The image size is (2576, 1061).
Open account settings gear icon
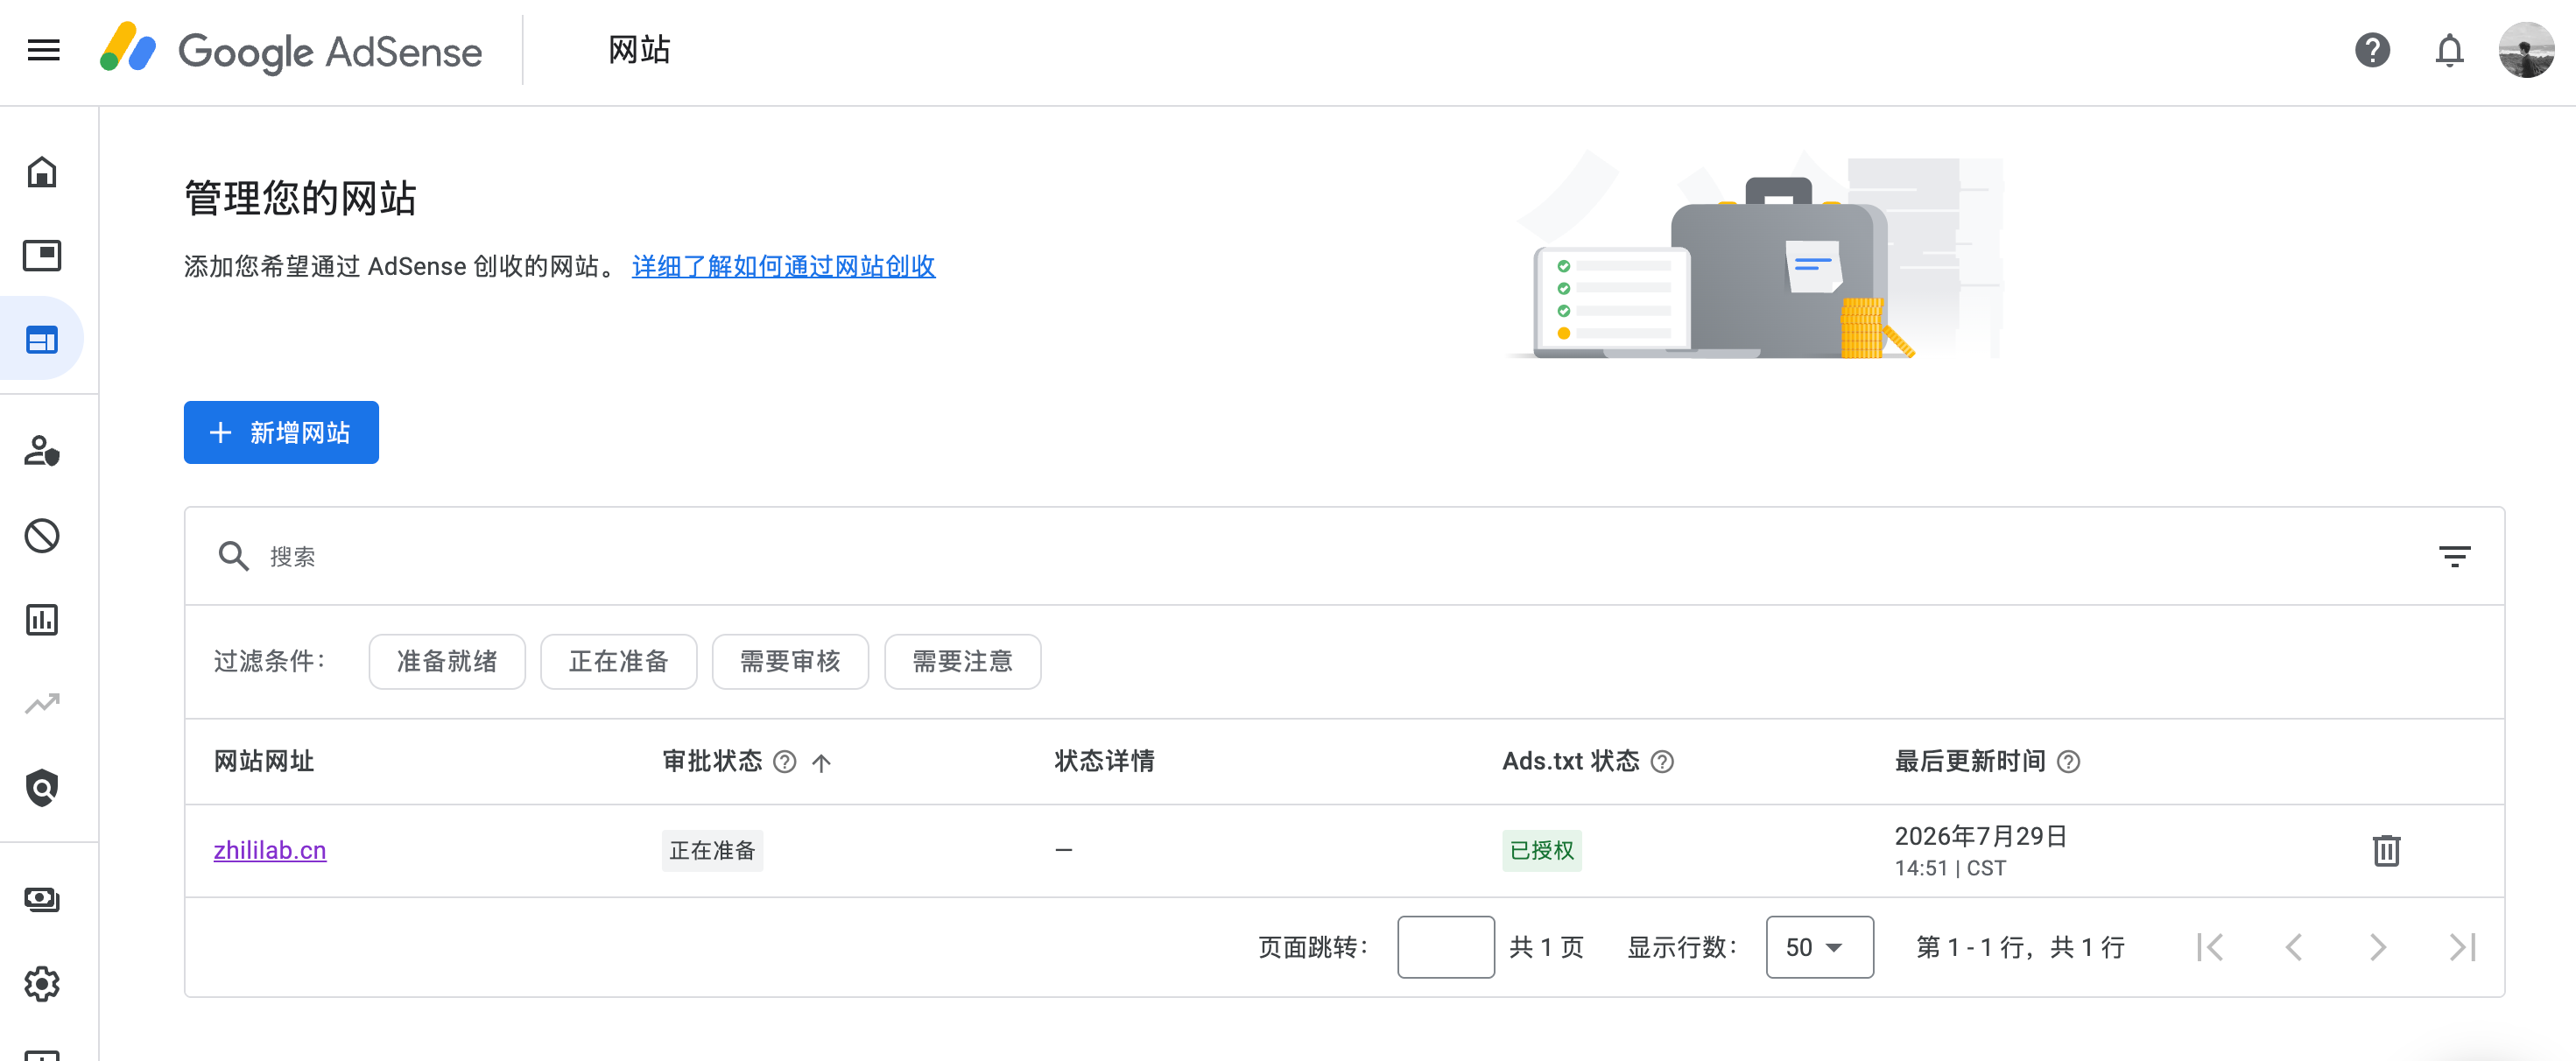coord(42,984)
